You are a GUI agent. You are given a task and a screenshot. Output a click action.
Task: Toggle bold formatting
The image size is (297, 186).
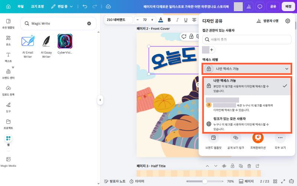[x=169, y=20]
